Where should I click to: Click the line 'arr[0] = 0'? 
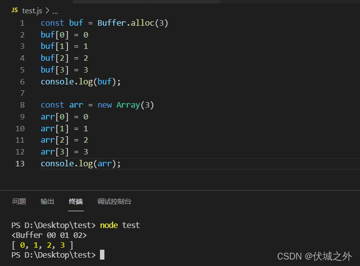[65, 116]
